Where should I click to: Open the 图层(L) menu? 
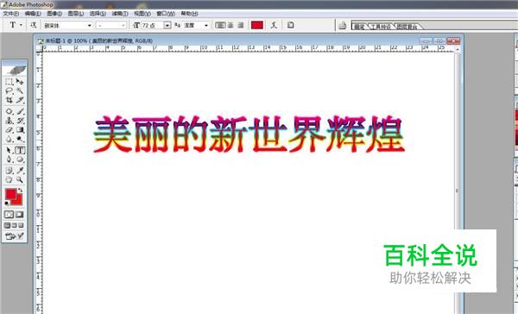pos(76,14)
